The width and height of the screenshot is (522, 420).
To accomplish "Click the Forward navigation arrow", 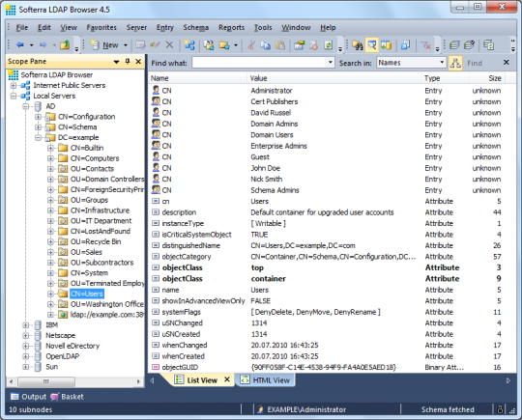I will (x=43, y=44).
